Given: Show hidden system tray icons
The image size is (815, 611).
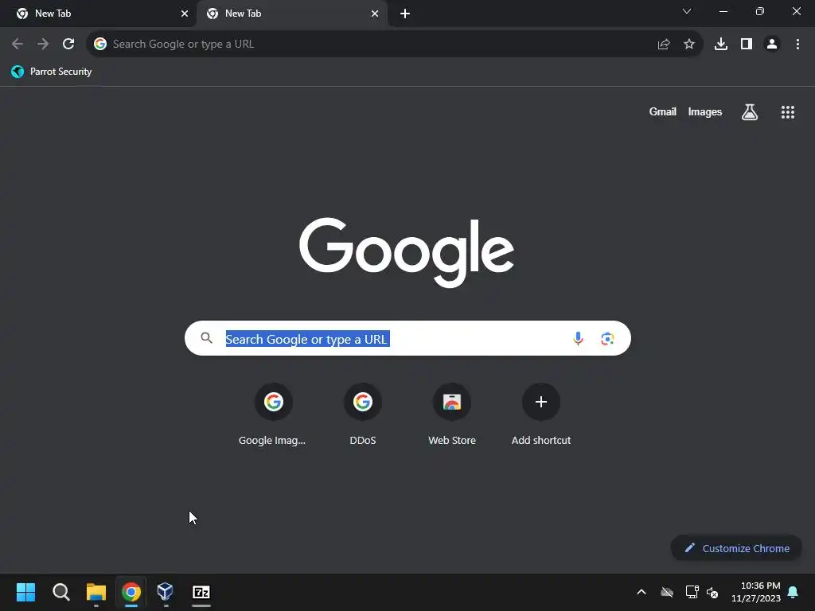Looking at the screenshot, I should [641, 592].
